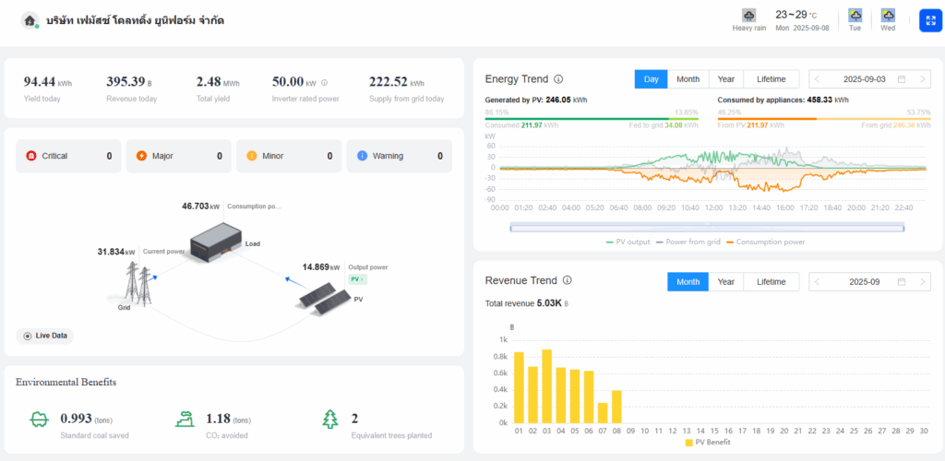Go to next month in Revenue Trend
Screen dimensions: 945x461
pos(922,281)
